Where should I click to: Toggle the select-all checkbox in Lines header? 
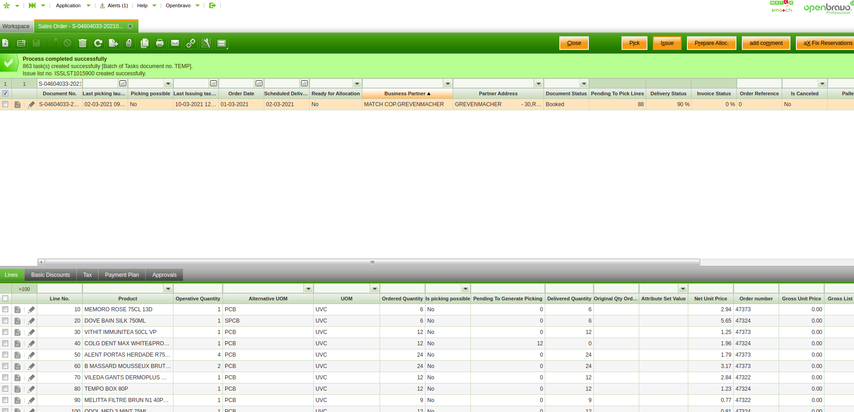pyautogui.click(x=5, y=299)
